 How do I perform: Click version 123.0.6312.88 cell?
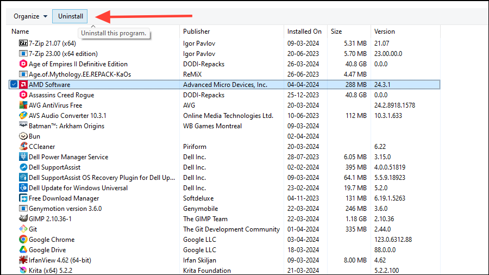click(x=393, y=240)
